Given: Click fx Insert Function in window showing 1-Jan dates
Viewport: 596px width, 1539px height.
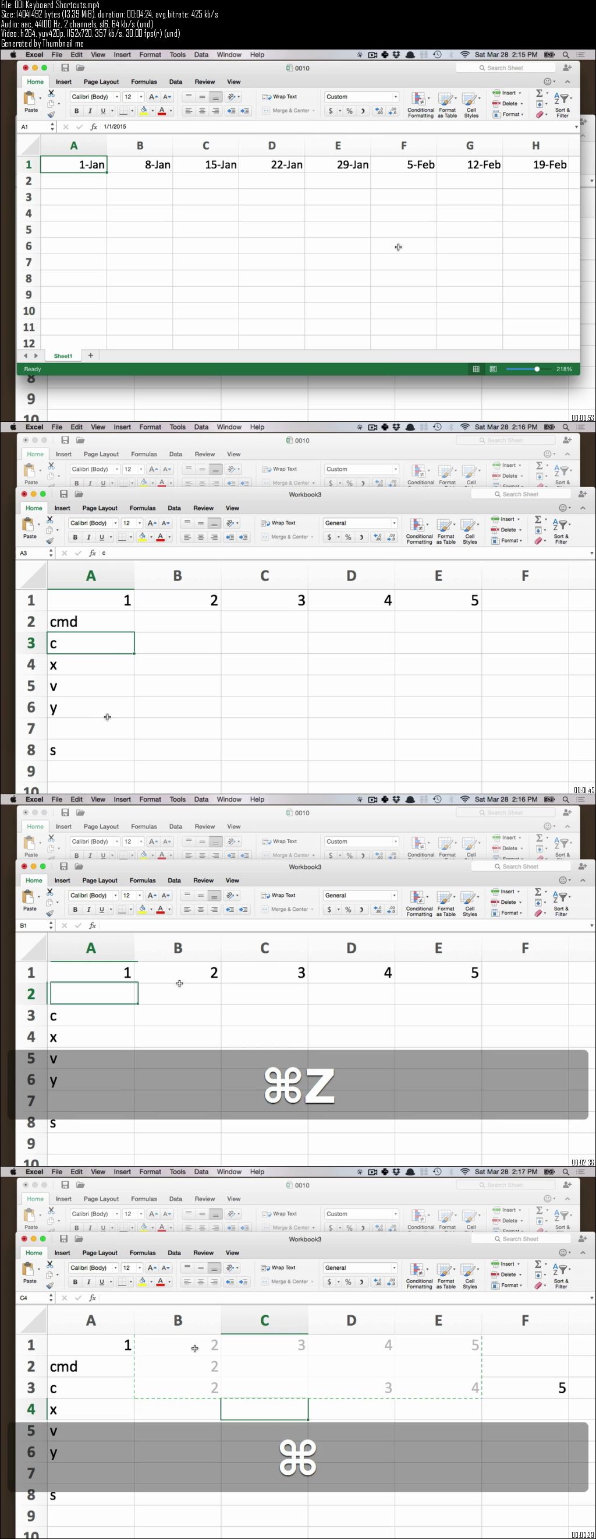Looking at the screenshot, I should click(94, 126).
